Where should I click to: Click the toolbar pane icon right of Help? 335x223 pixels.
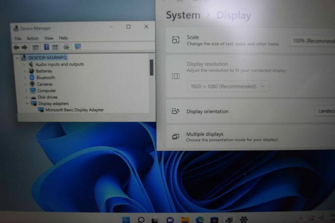[55, 47]
